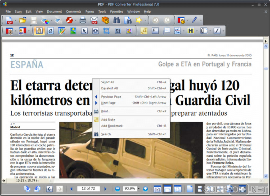The height and width of the screenshot is (196, 270).
Task: Zoom in with the plus button
Action: [x=145, y=189]
